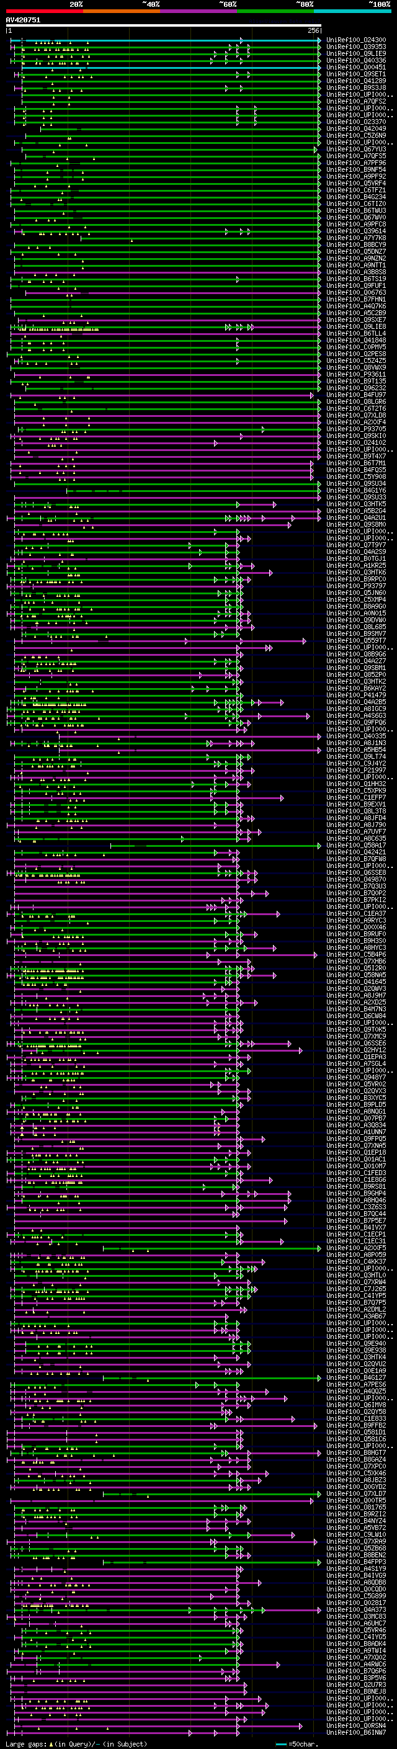This screenshot has height=1749, width=397.
Task: Select hit label UniRef100_B7FHN1
Action: pos(356,300)
